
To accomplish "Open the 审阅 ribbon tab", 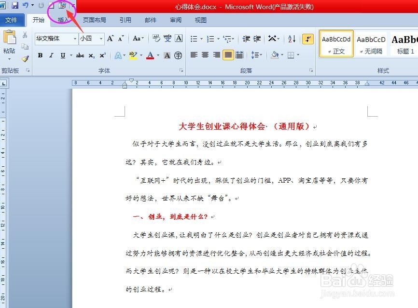I will click(176, 20).
